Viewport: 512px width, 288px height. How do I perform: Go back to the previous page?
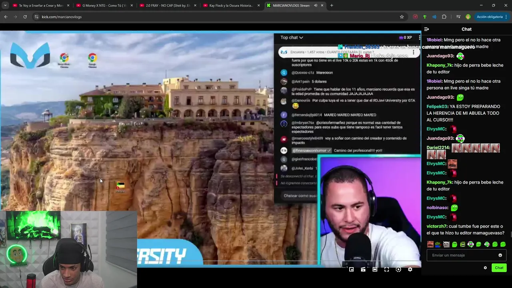coord(6,17)
